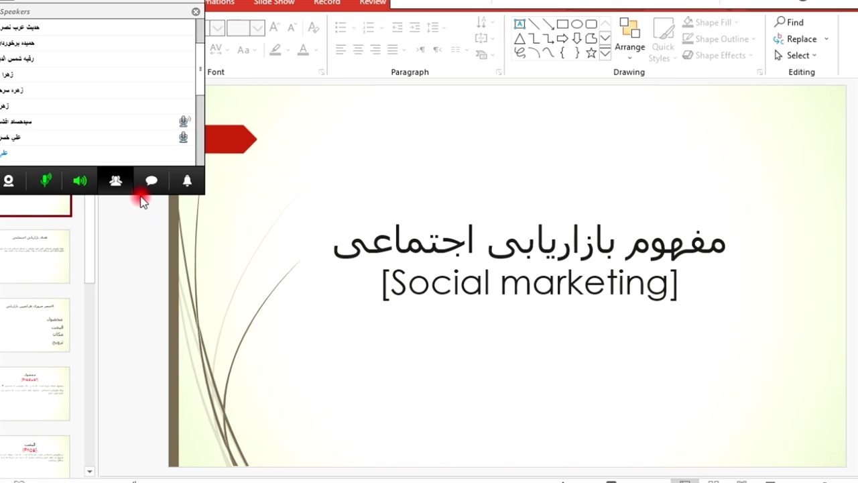Screen dimensions: 858x483
Task: Open the chat bubble icon
Action: click(151, 181)
